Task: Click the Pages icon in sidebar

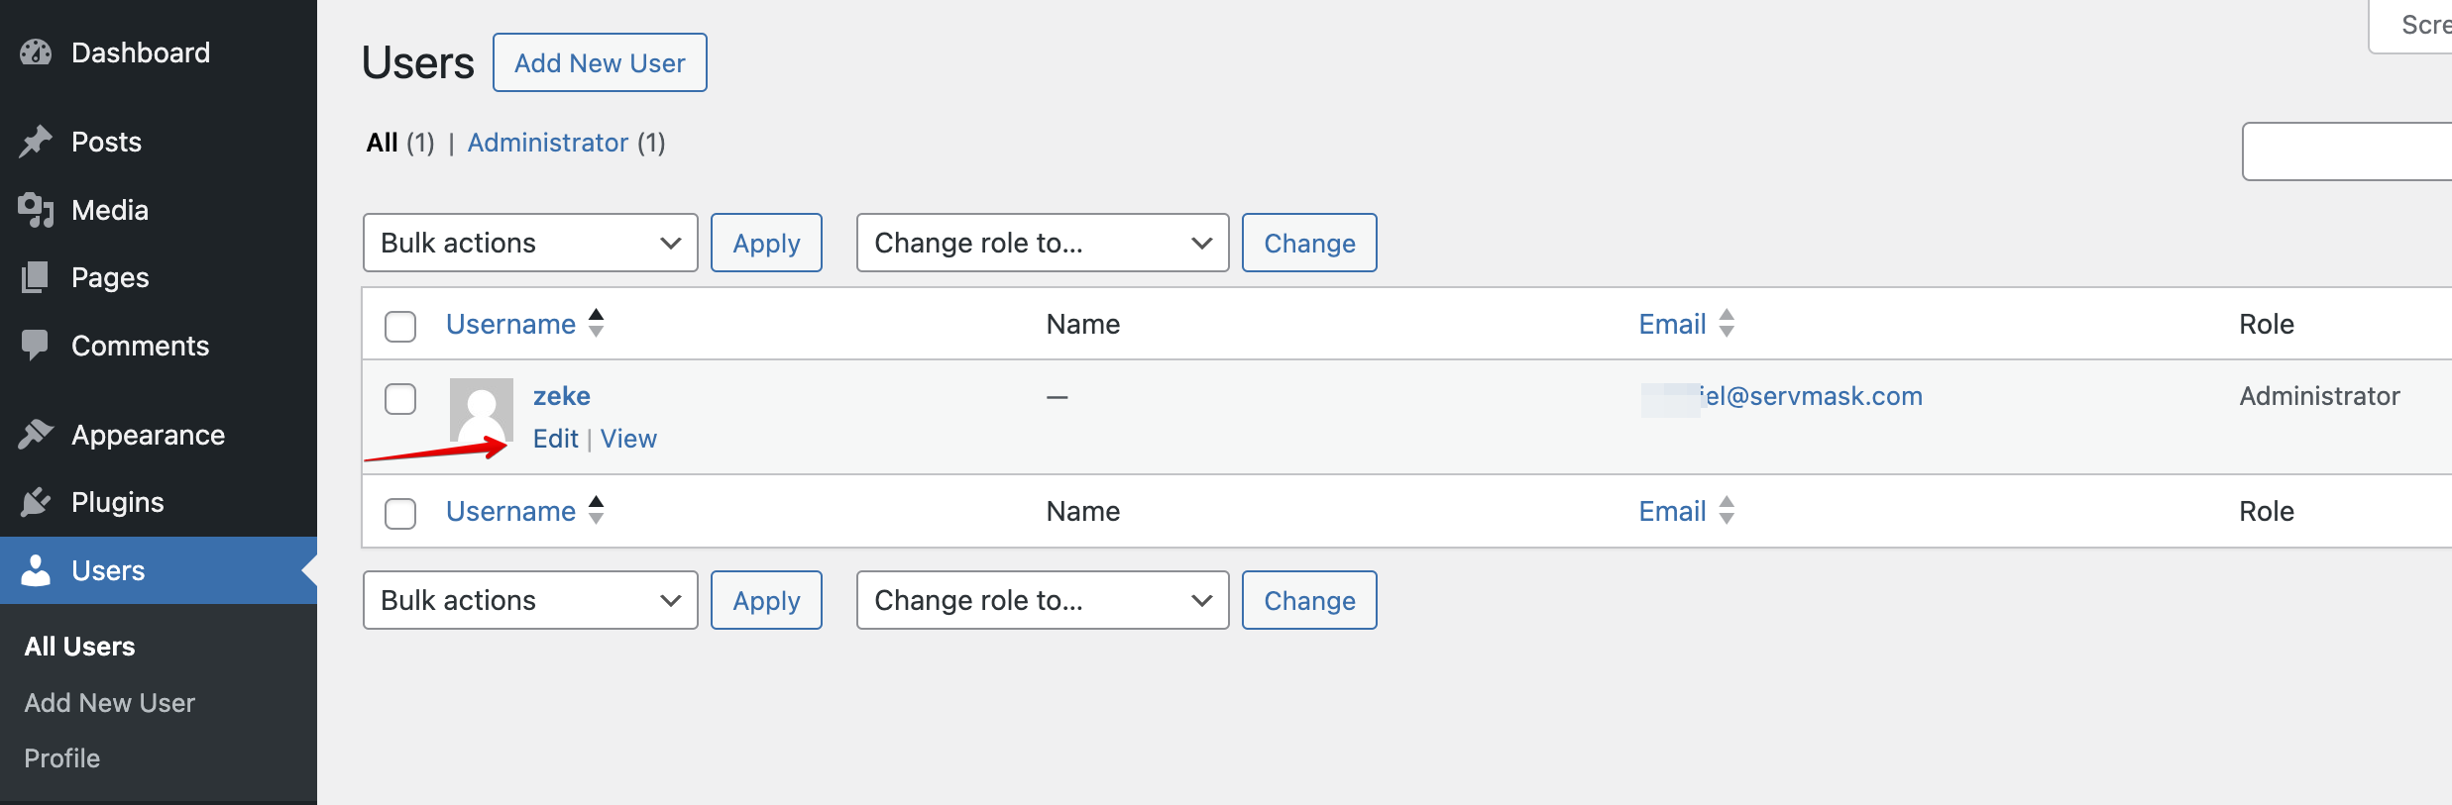Action: click(36, 277)
